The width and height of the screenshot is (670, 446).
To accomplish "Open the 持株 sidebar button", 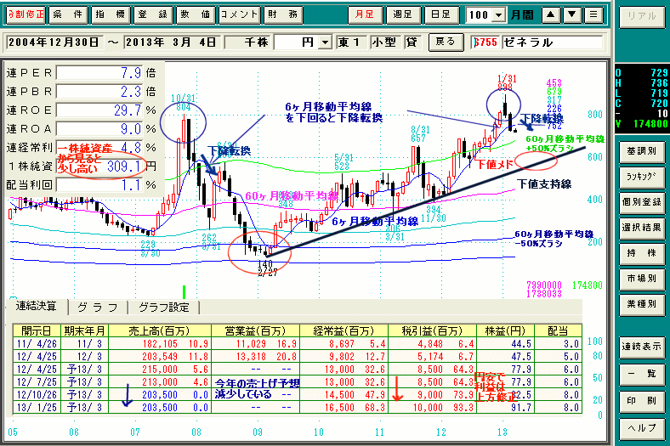I will 642,253.
